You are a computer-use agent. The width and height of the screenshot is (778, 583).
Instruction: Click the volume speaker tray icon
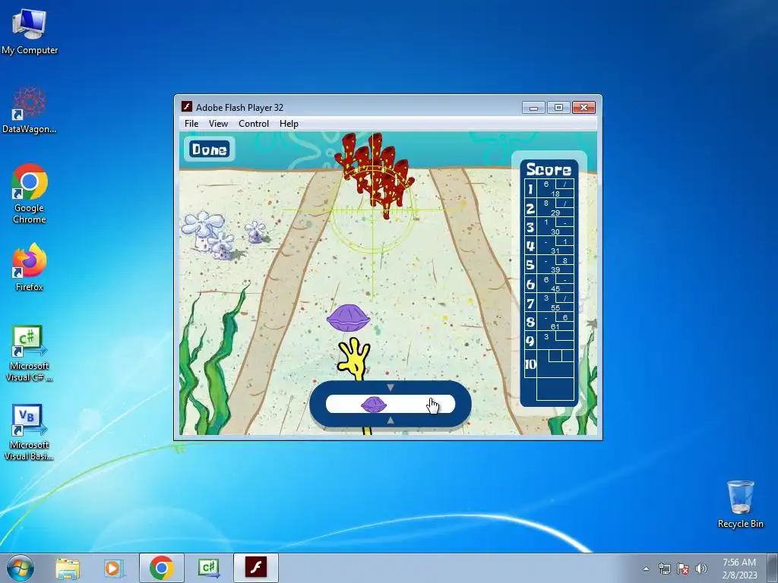tap(701, 569)
